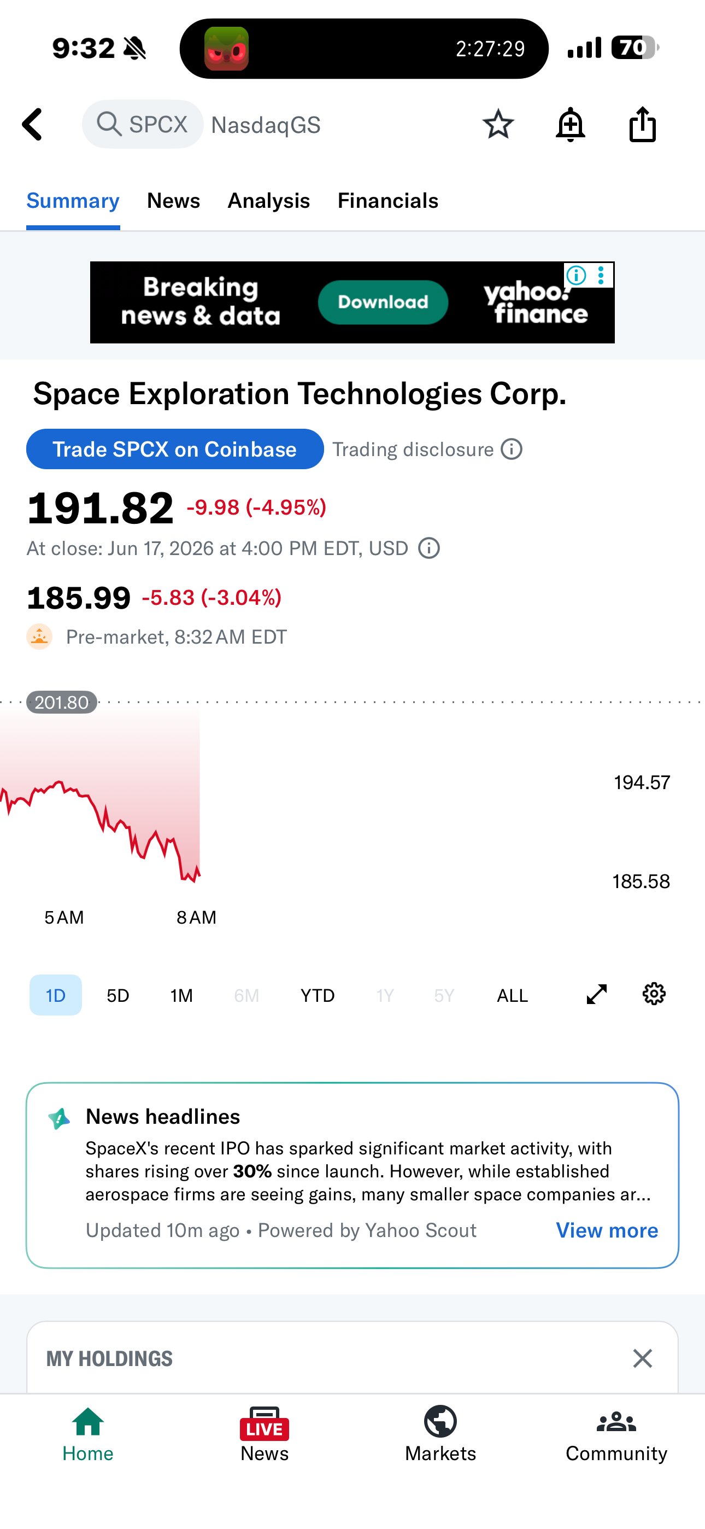Switch to the Analysis tab
The width and height of the screenshot is (705, 1529).
(269, 201)
